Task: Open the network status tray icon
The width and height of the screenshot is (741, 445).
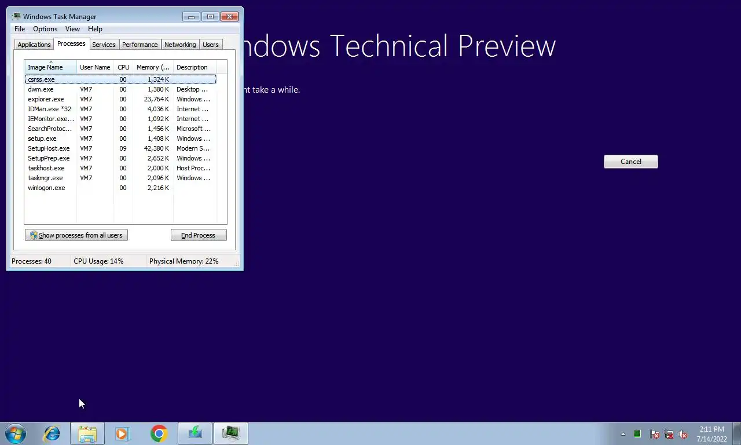Action: pyautogui.click(x=669, y=434)
